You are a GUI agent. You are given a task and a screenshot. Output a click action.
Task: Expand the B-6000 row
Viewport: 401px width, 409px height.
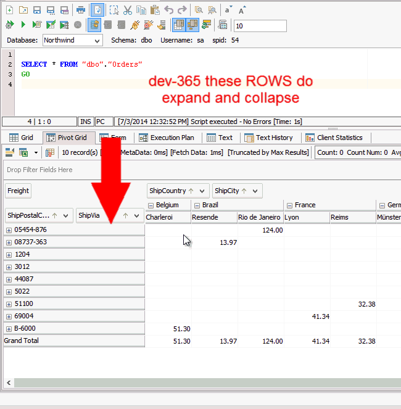pos(9,329)
